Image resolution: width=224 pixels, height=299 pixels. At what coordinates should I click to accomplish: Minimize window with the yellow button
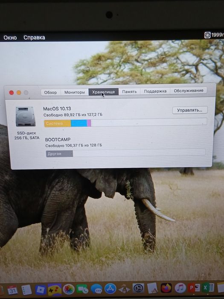(x=19, y=93)
